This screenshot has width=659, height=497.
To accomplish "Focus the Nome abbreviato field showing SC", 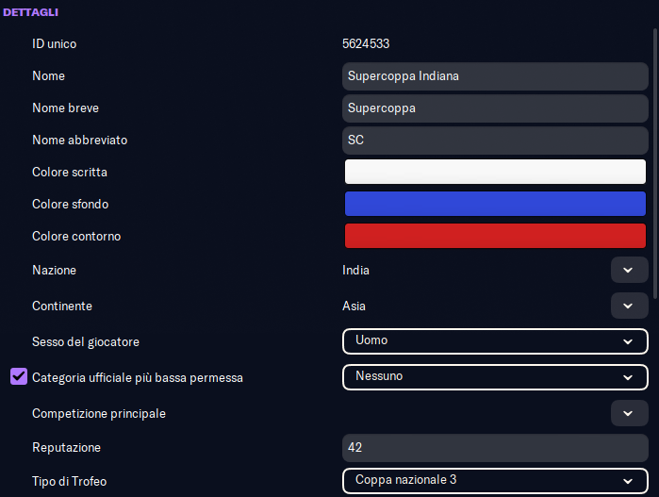I will coord(494,141).
